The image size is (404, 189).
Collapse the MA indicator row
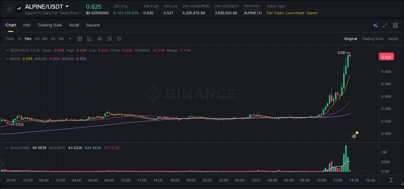(x=7, y=59)
